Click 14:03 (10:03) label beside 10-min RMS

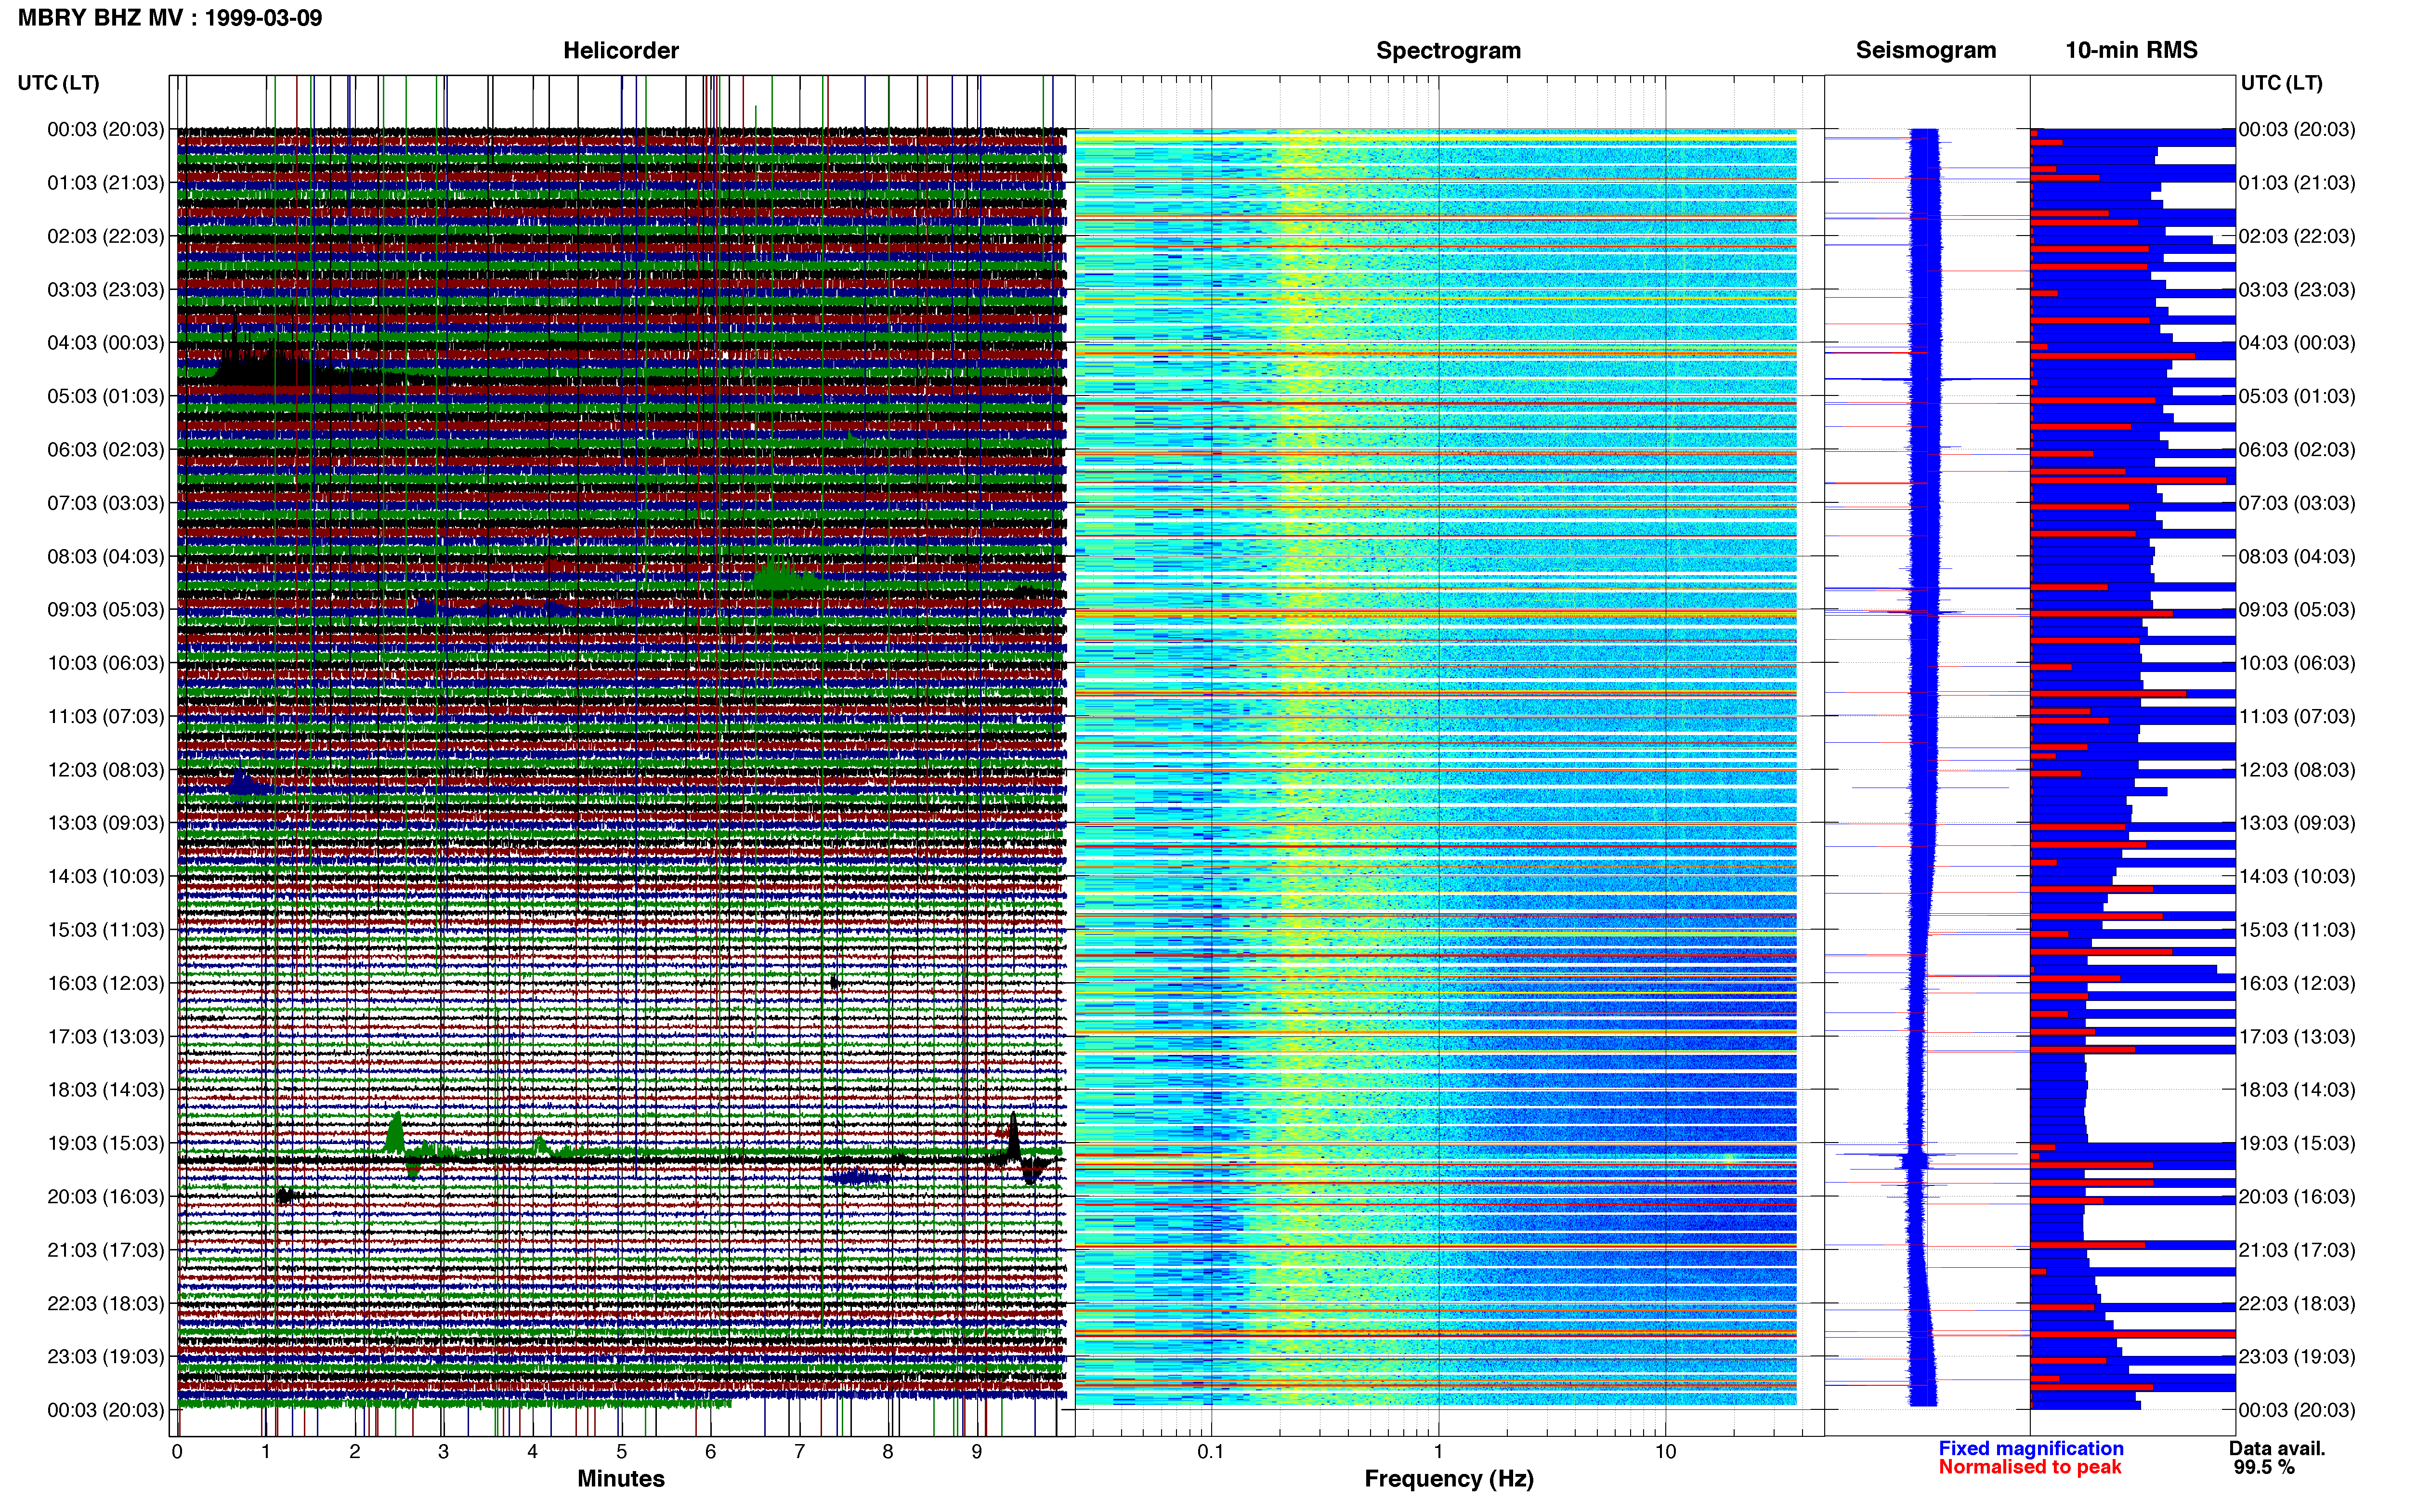[2297, 876]
